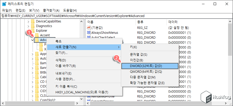
Task: Click AlwaysShowMenus data 0x00000001 (1)
Action: point(179,32)
